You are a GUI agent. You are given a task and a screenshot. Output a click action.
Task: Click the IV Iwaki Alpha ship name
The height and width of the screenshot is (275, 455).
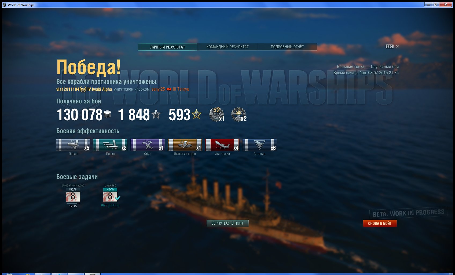(x=100, y=89)
